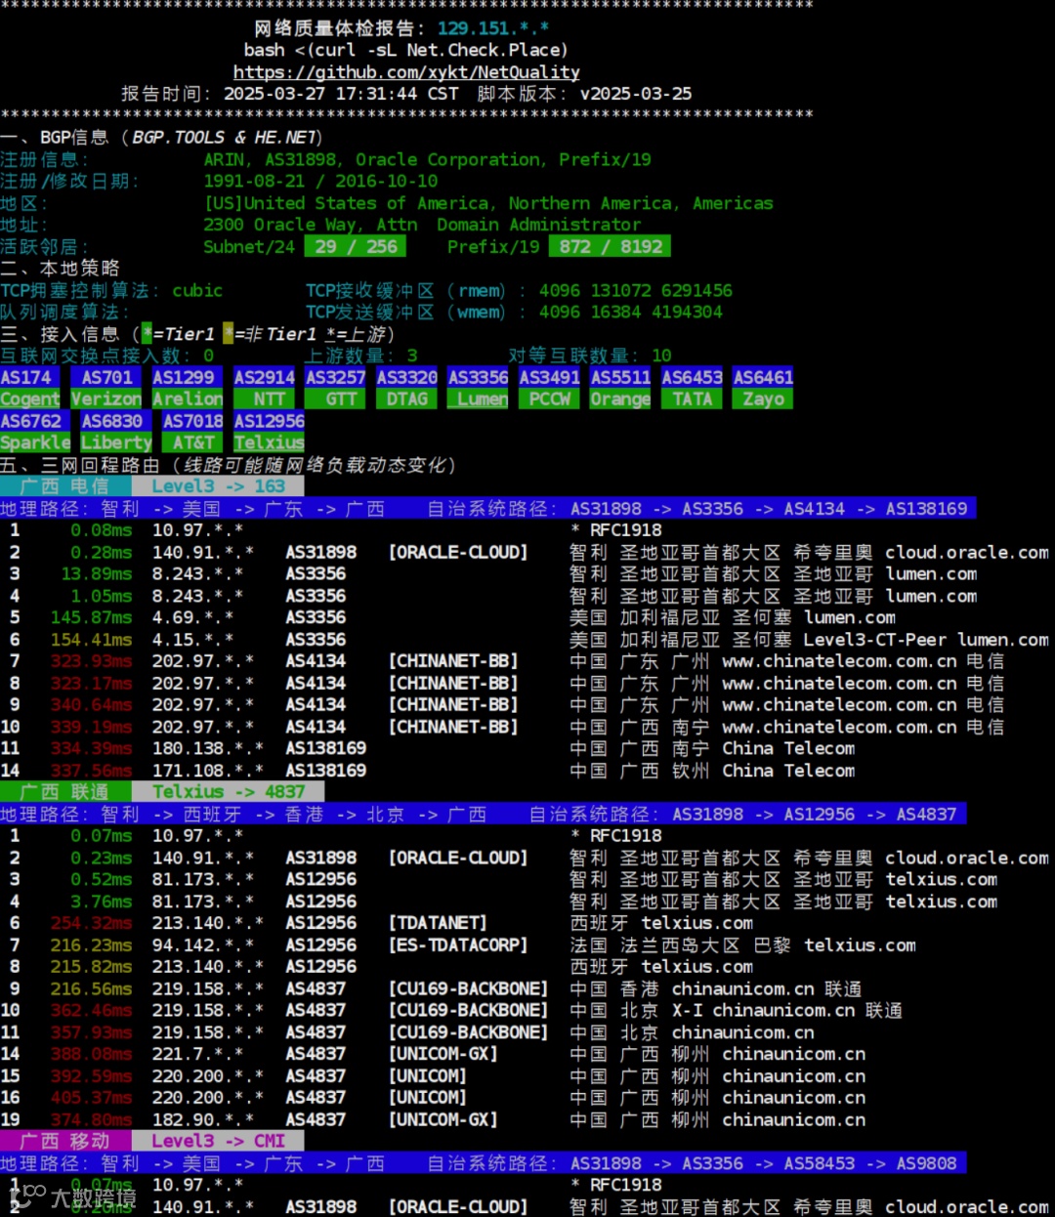Click the Telxius provider label under AS12956
This screenshot has height=1217, width=1055.
tap(269, 442)
